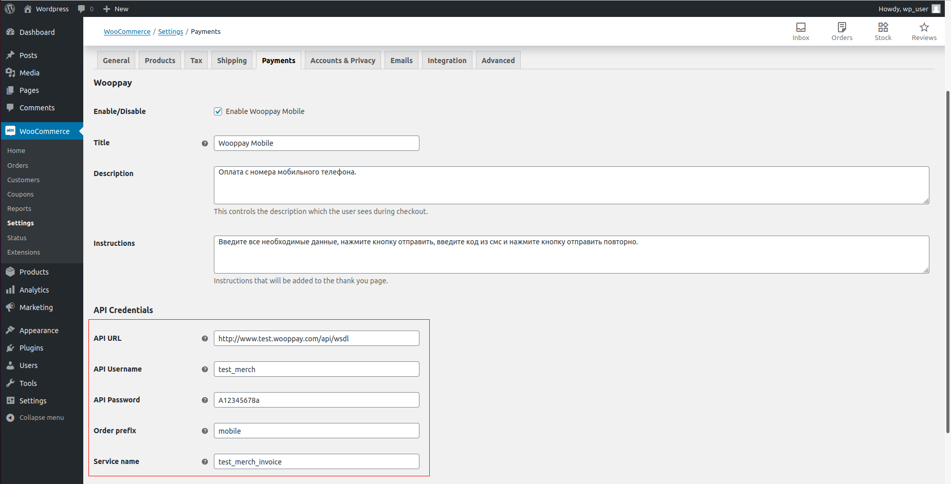This screenshot has width=951, height=484.
Task: Open the comments bubble in admin bar
Action: click(x=85, y=9)
